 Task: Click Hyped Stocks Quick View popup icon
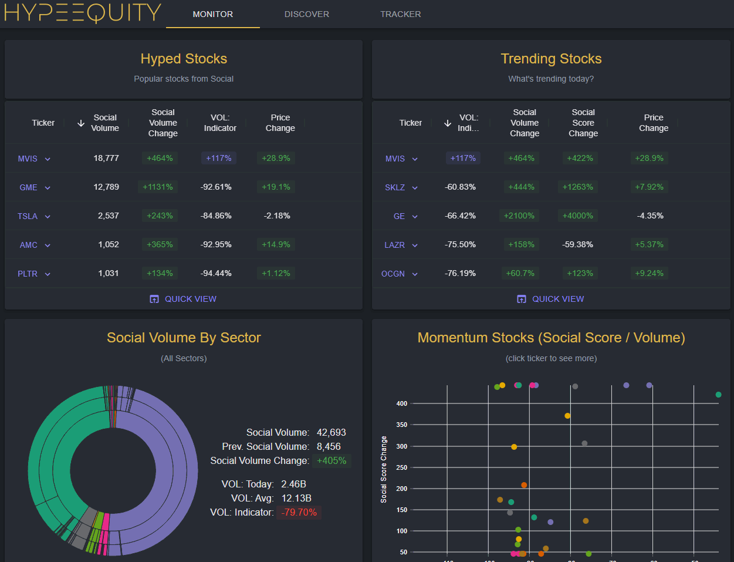point(154,299)
